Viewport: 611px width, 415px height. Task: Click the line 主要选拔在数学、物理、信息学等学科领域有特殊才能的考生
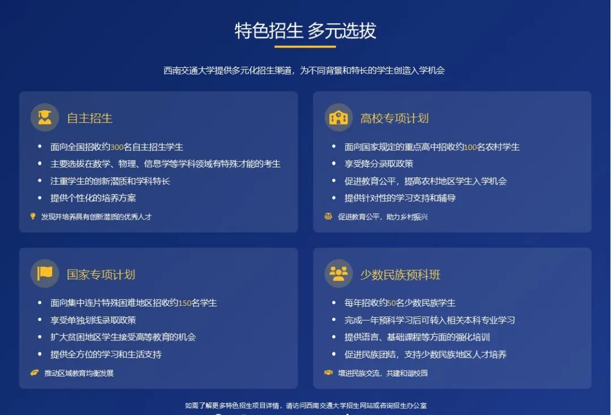tap(165, 164)
